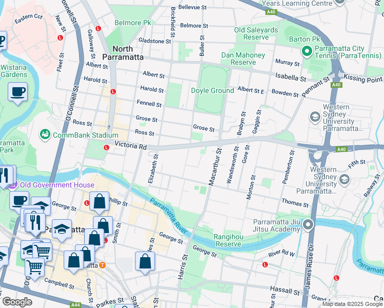Click the Parramatta City Tennis (ParraTennis) label

(x=348, y=52)
